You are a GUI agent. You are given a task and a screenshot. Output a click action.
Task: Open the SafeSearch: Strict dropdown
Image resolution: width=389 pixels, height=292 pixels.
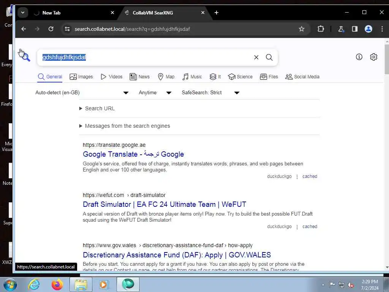tap(210, 93)
